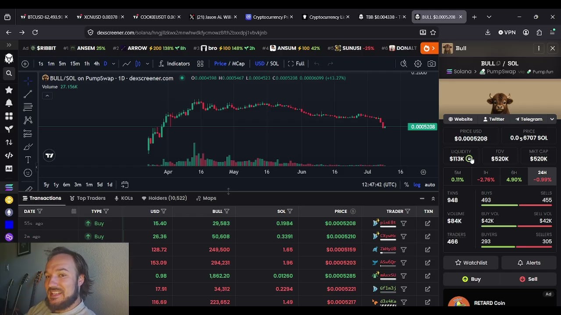Open chart layout grid icon in toolbar
This screenshot has height=315, width=561.
tap(200, 63)
